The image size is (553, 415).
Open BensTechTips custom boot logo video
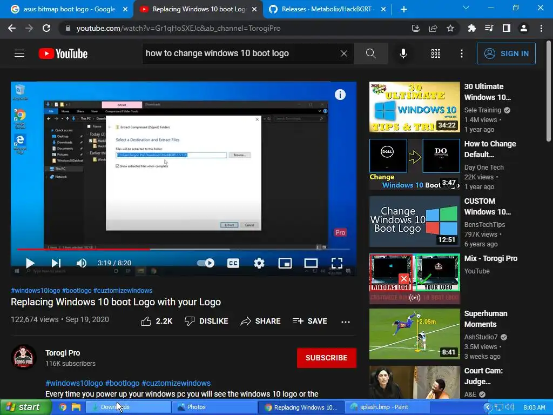tap(414, 222)
